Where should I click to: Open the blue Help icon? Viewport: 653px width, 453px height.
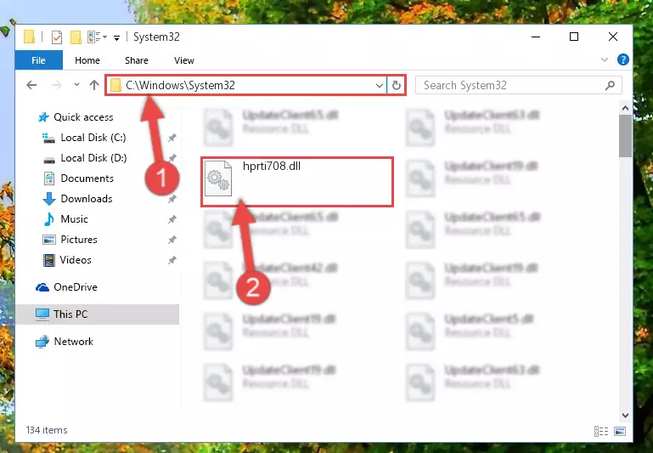pos(623,59)
